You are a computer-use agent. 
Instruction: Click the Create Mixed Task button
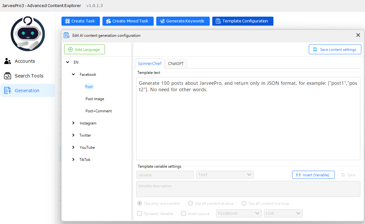click(x=128, y=21)
